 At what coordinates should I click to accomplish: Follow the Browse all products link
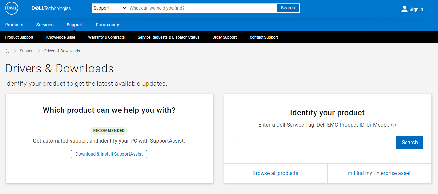275,173
